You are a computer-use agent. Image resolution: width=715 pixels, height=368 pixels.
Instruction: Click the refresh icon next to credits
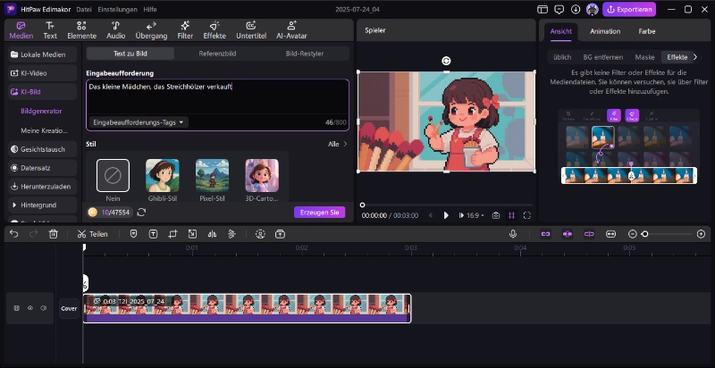coord(141,212)
